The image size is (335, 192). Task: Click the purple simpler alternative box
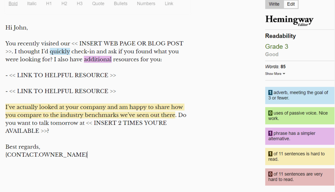click(x=300, y=136)
